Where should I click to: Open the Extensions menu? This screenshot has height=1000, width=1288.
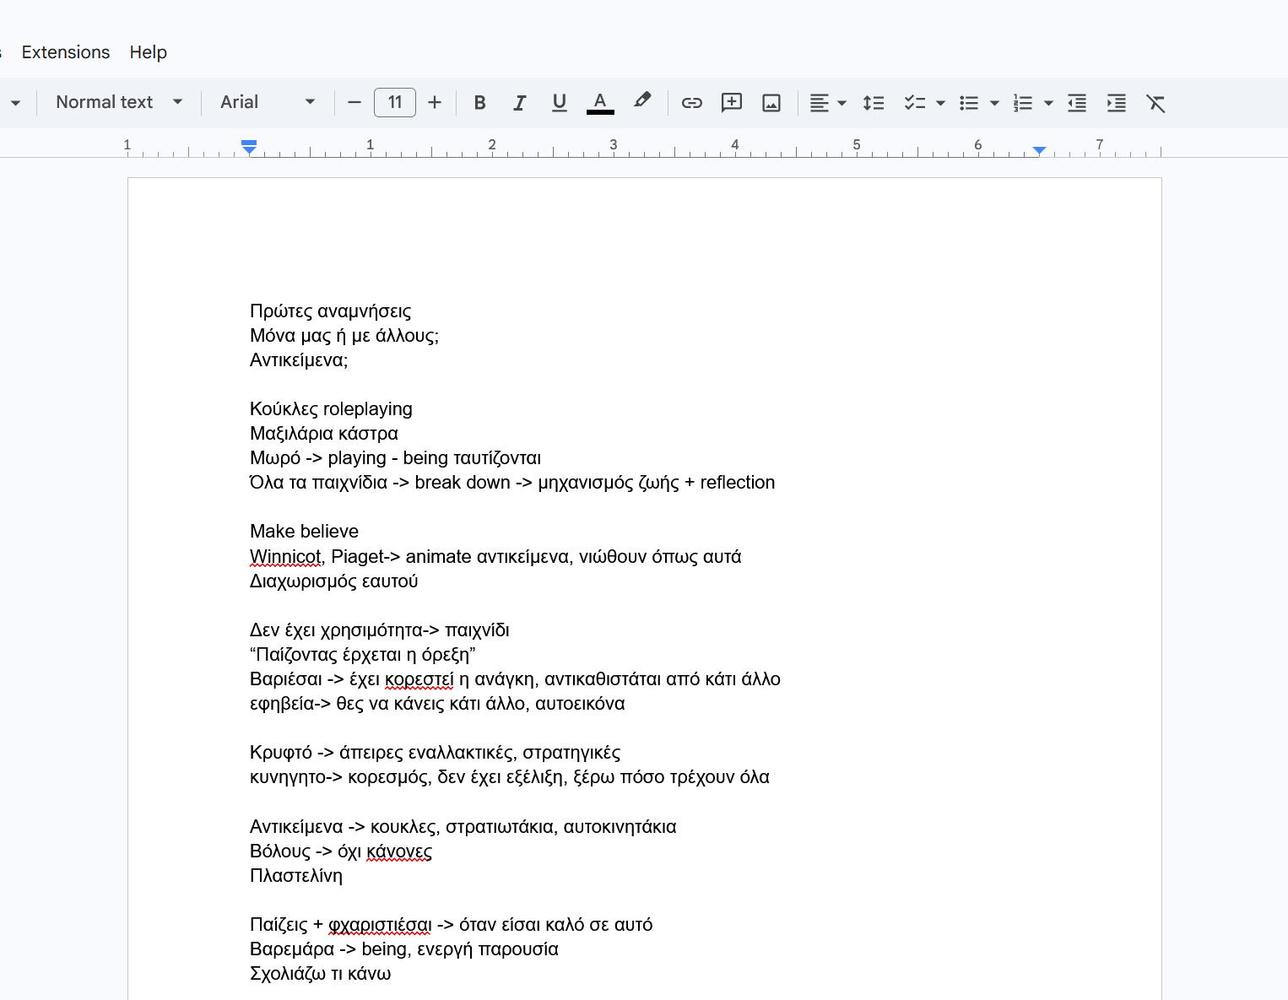click(66, 52)
